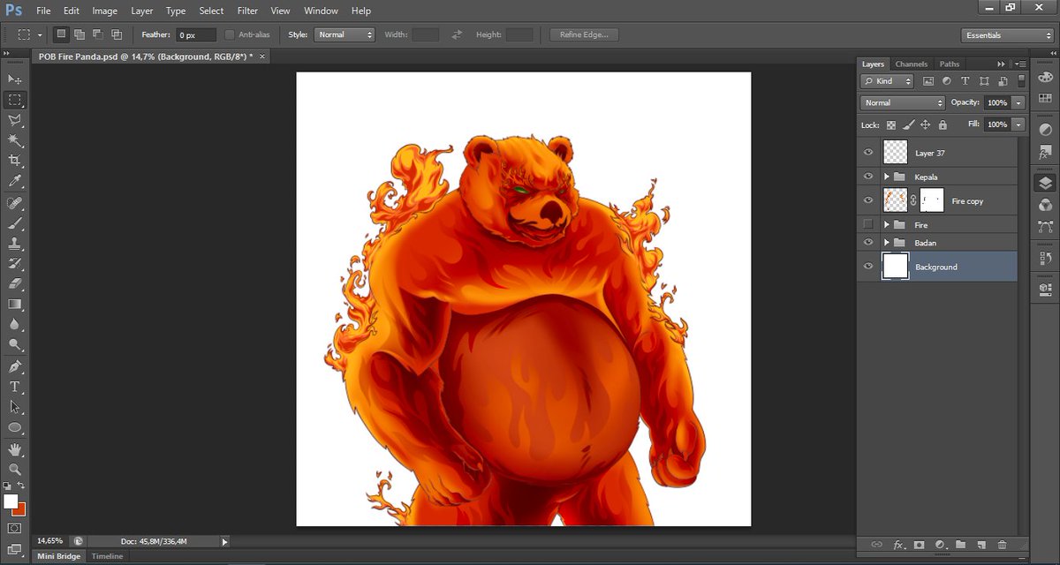Hide the Layer 37 layer

pos(867,152)
